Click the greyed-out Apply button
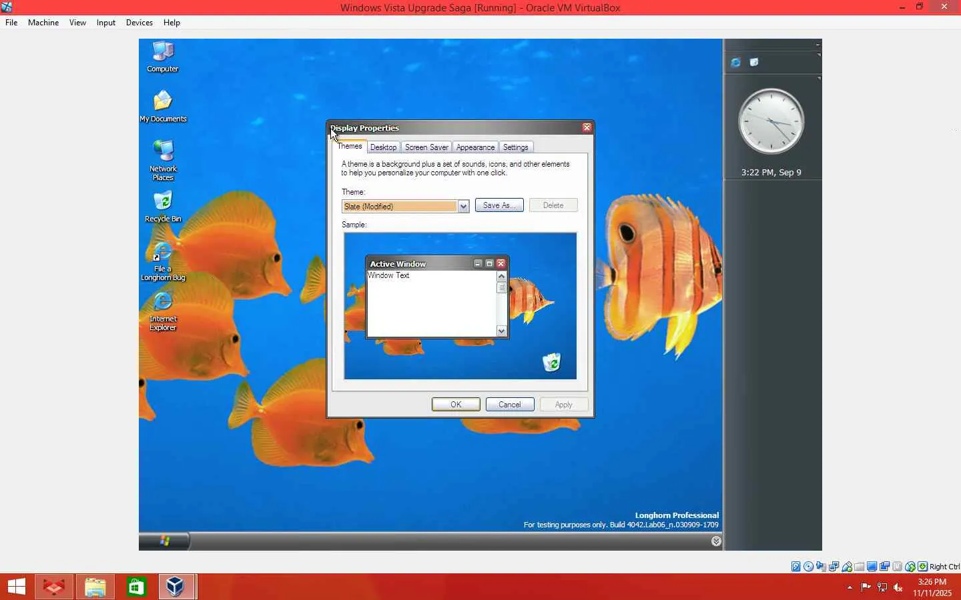This screenshot has width=961, height=600. pyautogui.click(x=563, y=405)
